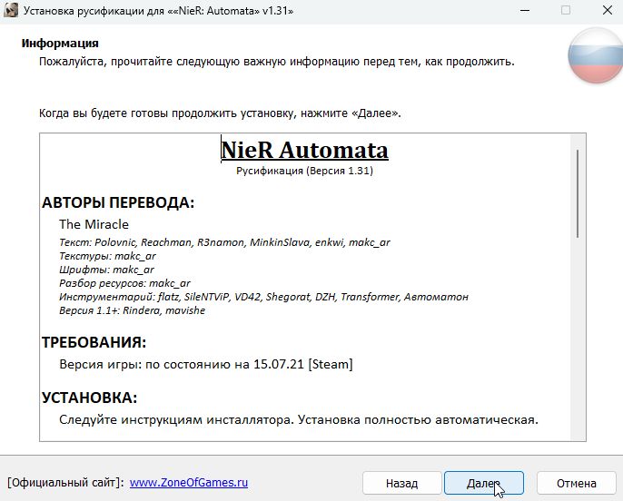Screen dimensions: 623x501
Task: Click the installer icon in the title bar
Action: 11,10
